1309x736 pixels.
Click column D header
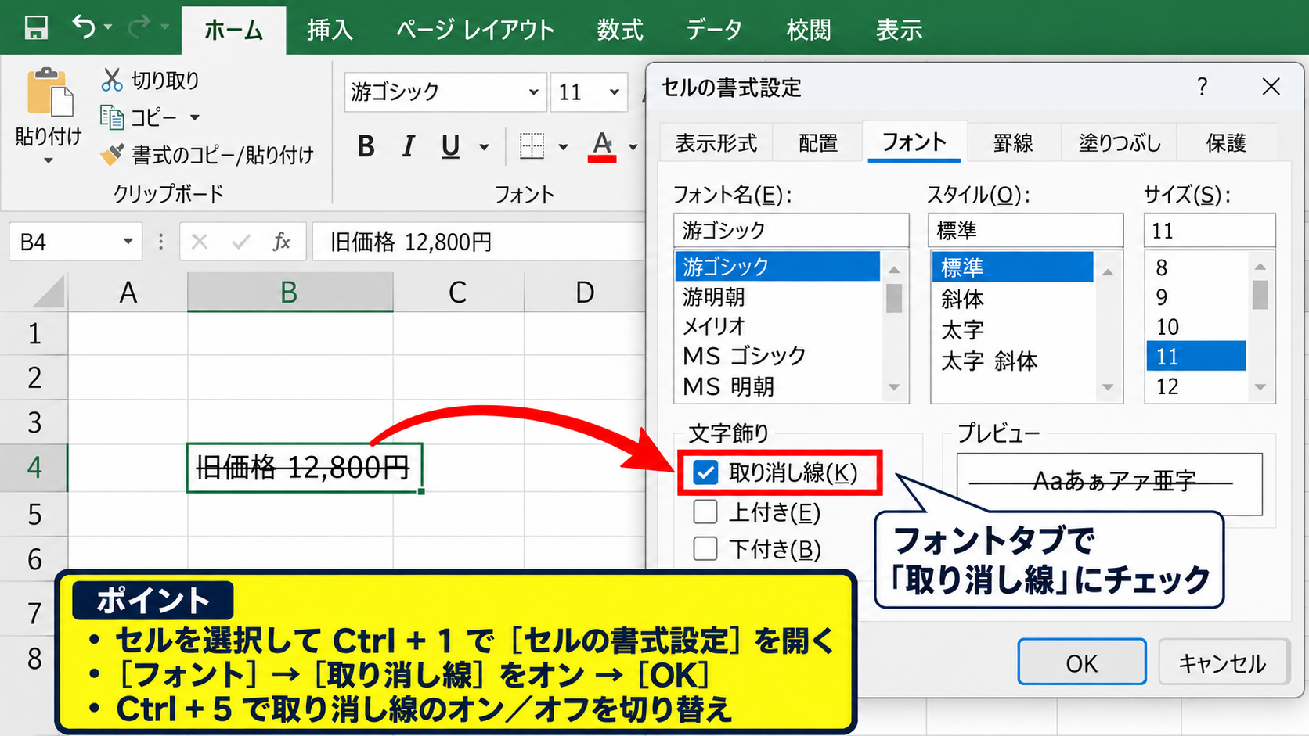tap(585, 293)
